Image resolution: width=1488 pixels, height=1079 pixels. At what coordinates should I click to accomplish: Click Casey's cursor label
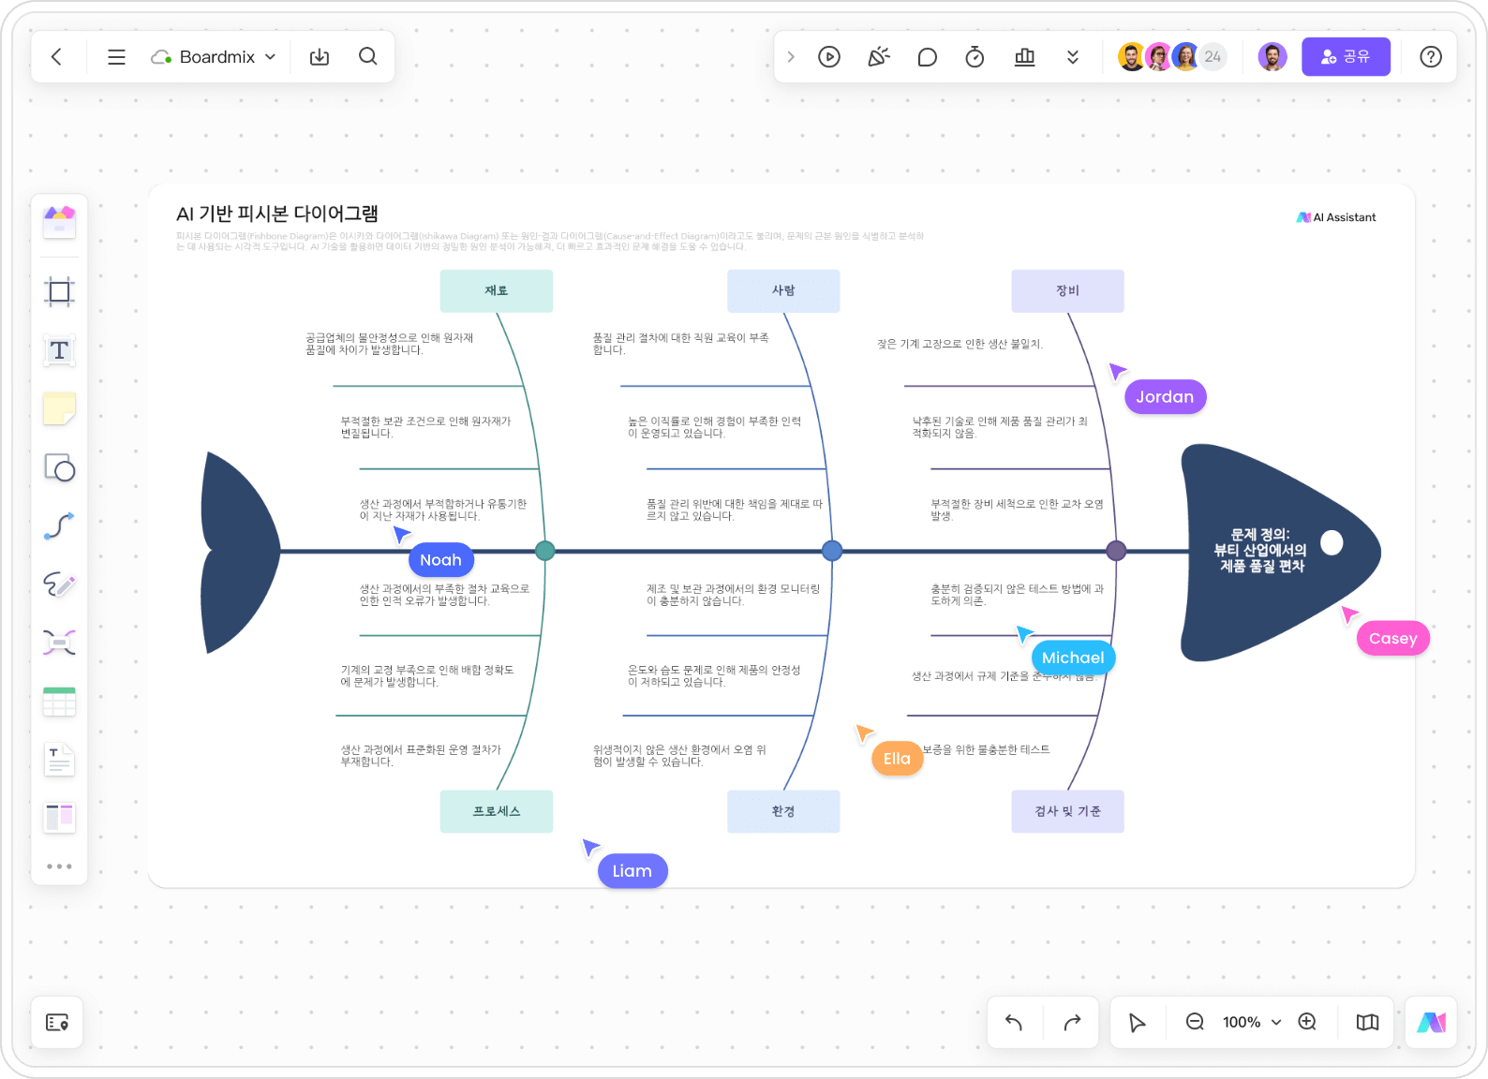tap(1392, 639)
